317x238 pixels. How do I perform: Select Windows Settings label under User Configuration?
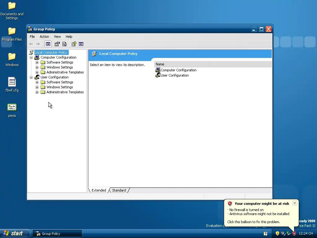pos(60,87)
